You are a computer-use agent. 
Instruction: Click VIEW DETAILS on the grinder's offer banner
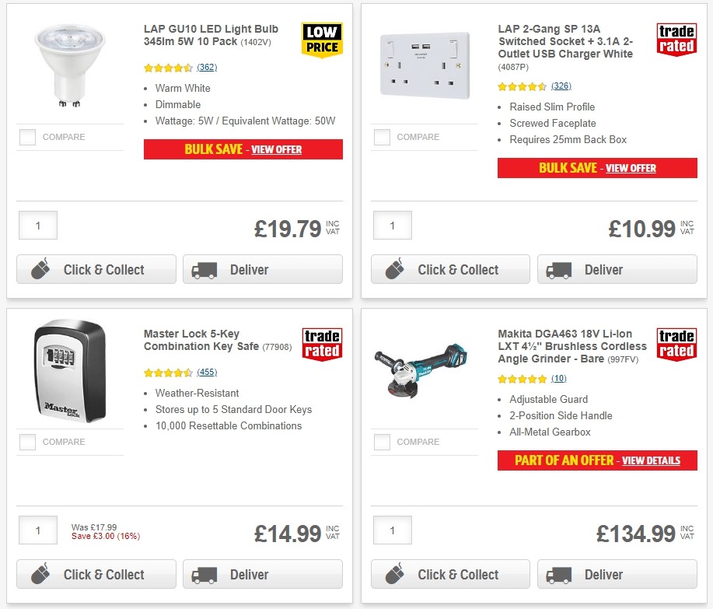click(651, 460)
